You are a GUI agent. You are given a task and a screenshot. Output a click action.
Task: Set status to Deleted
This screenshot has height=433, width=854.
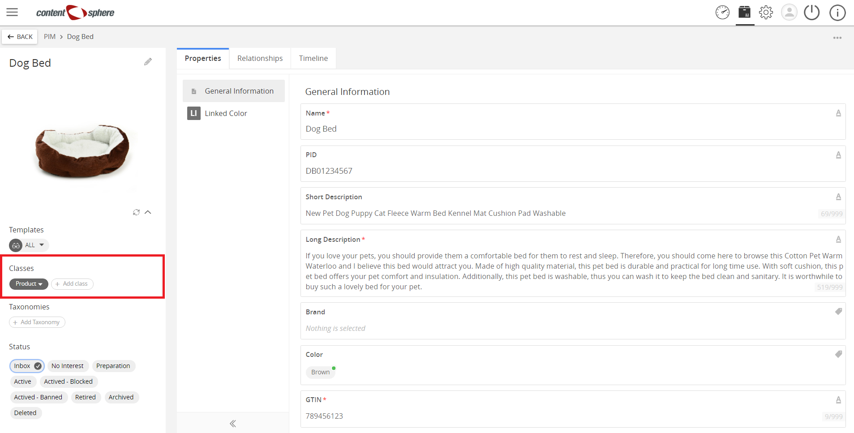point(25,413)
